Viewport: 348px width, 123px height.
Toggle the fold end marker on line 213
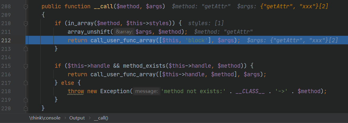[26, 49]
